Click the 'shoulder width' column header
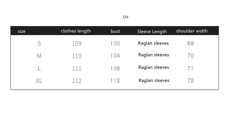The height and width of the screenshot is (134, 229). click(192, 31)
